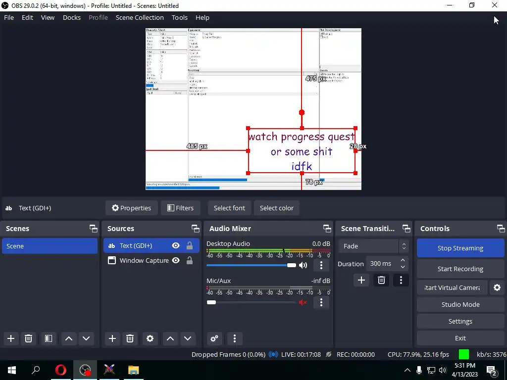The height and width of the screenshot is (380, 507).
Task: Open the Fade transition dropdown
Action: tap(373, 246)
